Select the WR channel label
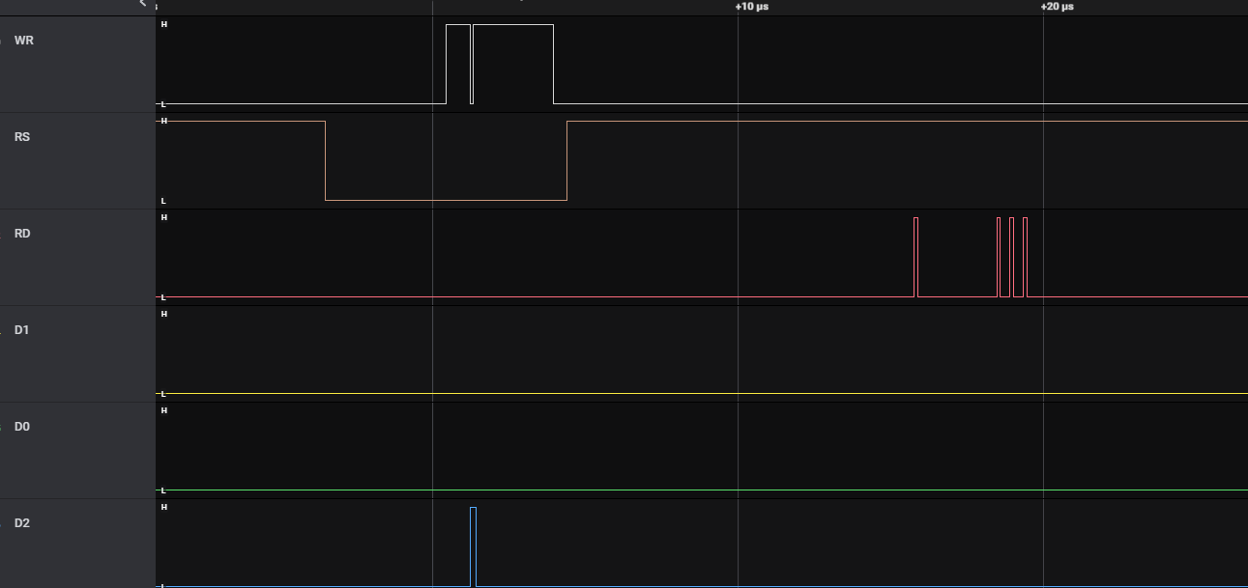 click(x=23, y=41)
